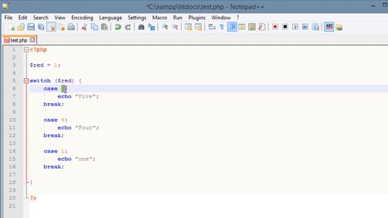This screenshot has height=218, width=388.
Task: Open the ? help menu
Action: (238, 18)
